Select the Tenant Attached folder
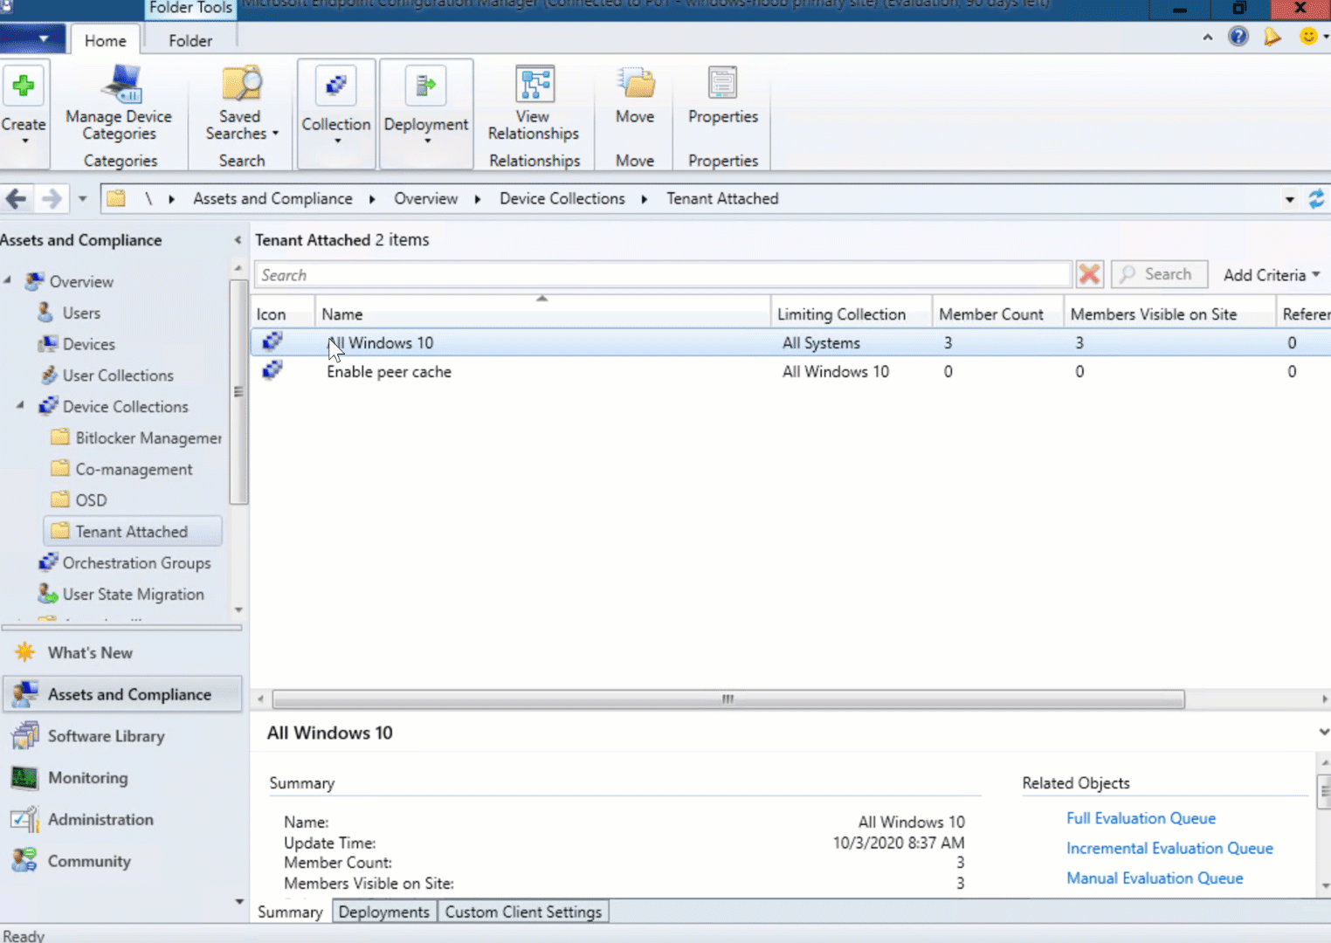The height and width of the screenshot is (943, 1331). coord(131,532)
